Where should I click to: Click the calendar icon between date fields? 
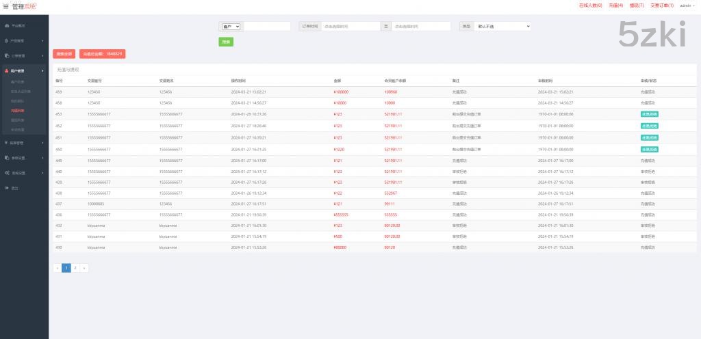coord(385,26)
